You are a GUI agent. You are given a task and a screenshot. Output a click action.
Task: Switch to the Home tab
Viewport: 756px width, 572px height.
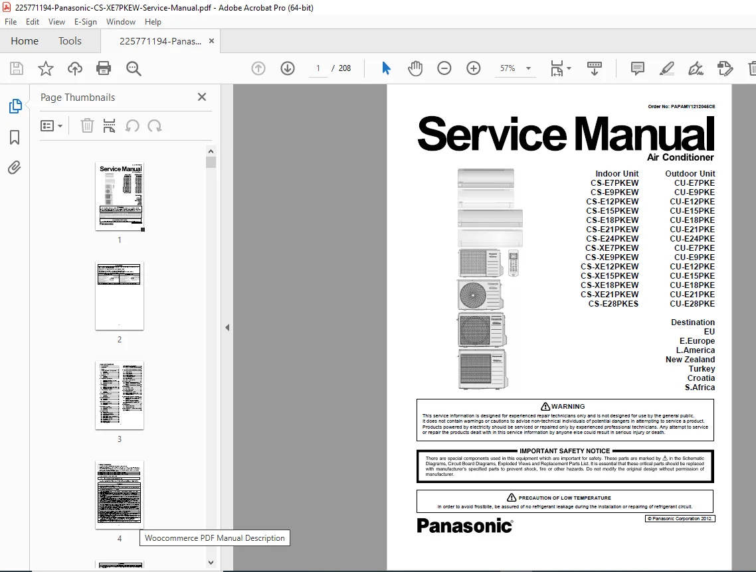(25, 41)
